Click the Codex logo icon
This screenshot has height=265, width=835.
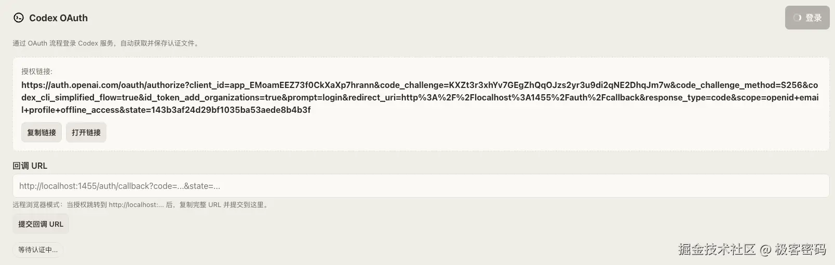coord(19,18)
